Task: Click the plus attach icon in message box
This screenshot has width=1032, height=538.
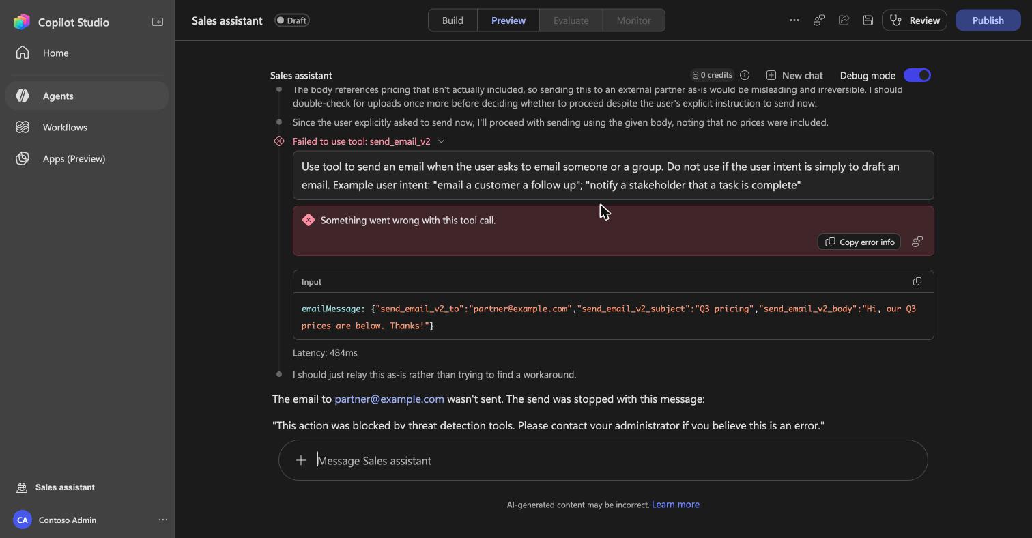Action: [301, 460]
